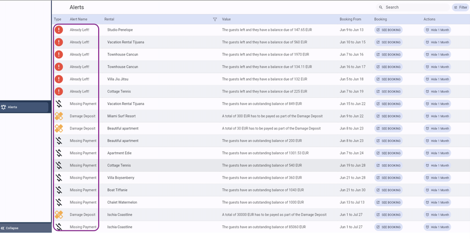See booking for Miami Surf Resort

tap(388, 116)
